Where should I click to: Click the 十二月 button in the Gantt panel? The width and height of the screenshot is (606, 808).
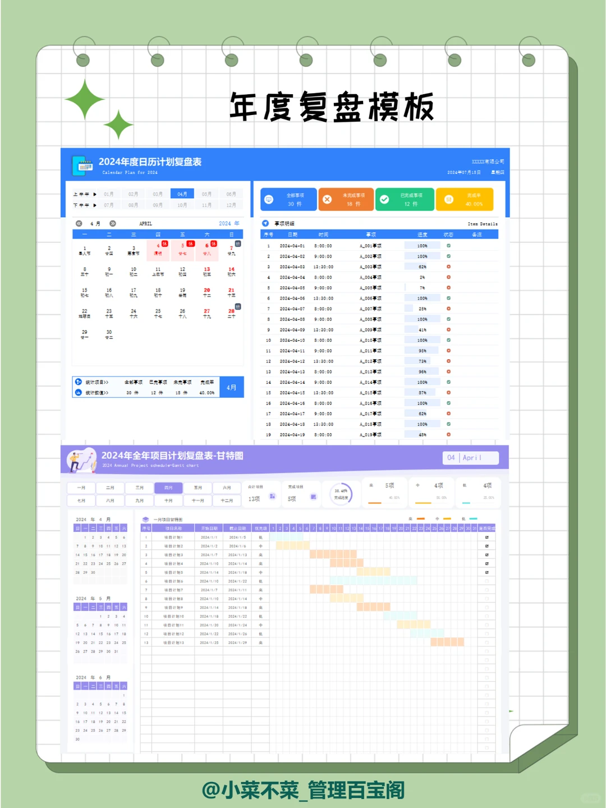[x=227, y=500]
